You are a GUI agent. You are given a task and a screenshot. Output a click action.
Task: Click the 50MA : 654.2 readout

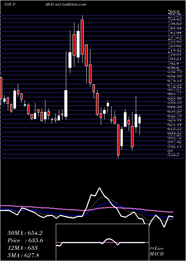tap(25, 233)
